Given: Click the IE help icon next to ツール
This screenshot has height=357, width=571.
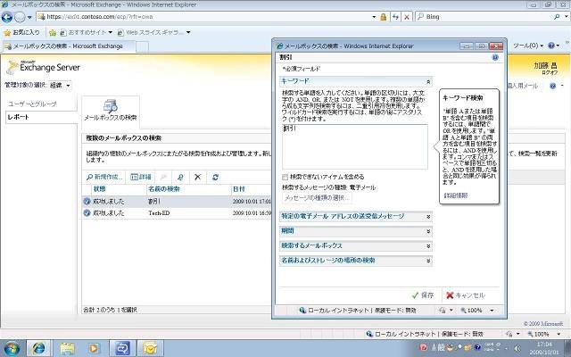Looking at the screenshot, I should 551,46.
